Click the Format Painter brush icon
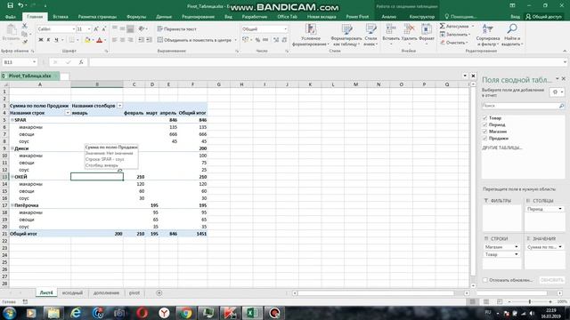This screenshot has width=570, height=320. pyautogui.click(x=25, y=42)
